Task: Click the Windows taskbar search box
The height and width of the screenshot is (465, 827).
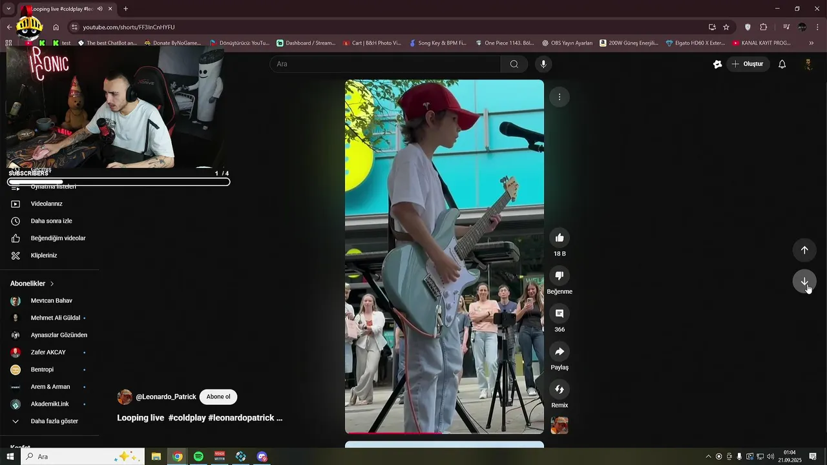Action: 83,457
